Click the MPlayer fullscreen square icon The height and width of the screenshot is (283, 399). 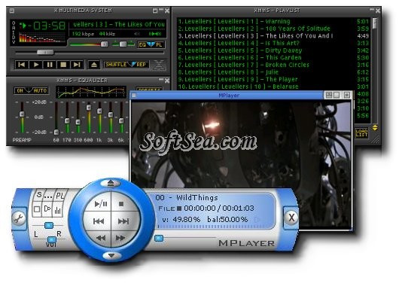point(37,209)
